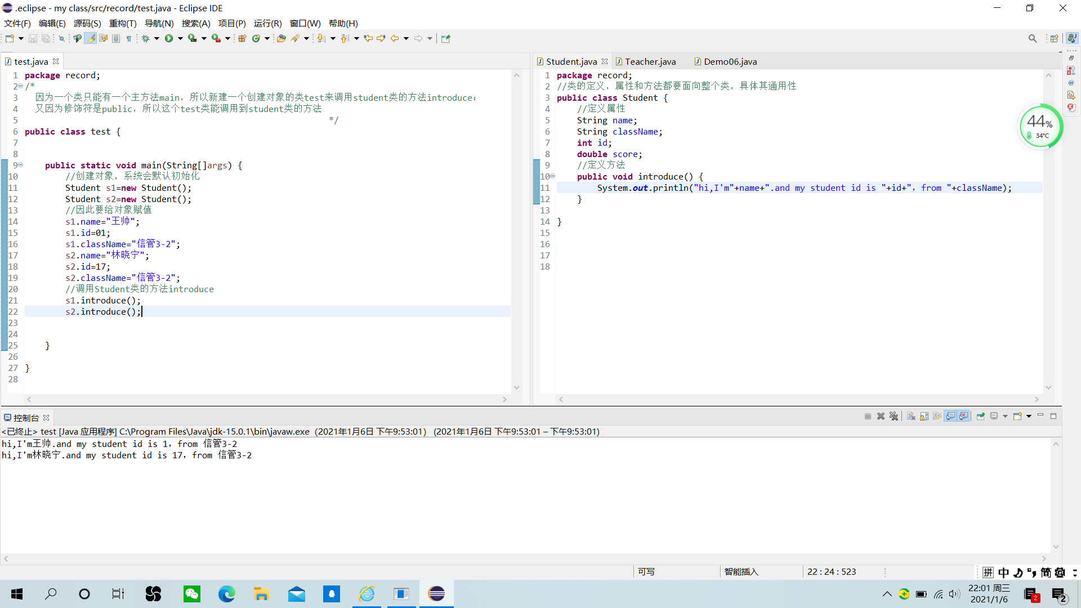Switch to the Demo06.java tab

730,61
